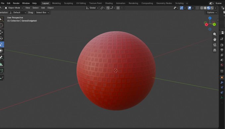The width and height of the screenshot is (225, 129).
Task: Add a new workspace with plus button
Action: click(x=187, y=3)
